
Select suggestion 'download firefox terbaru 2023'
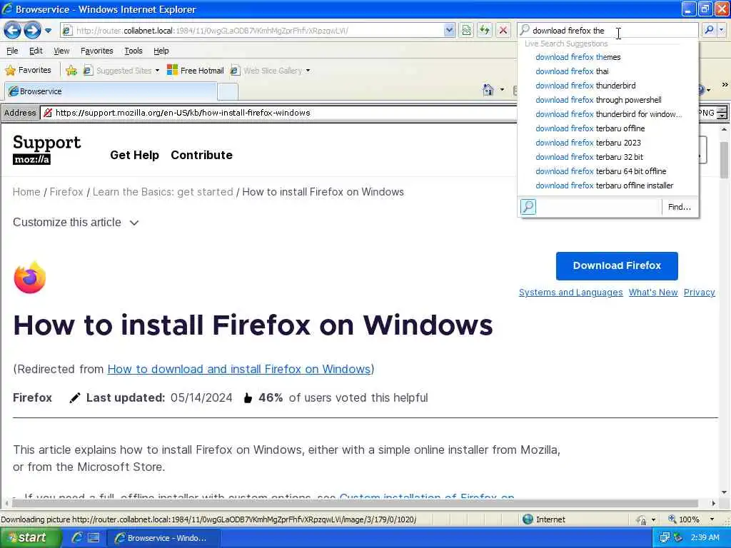[x=588, y=143]
